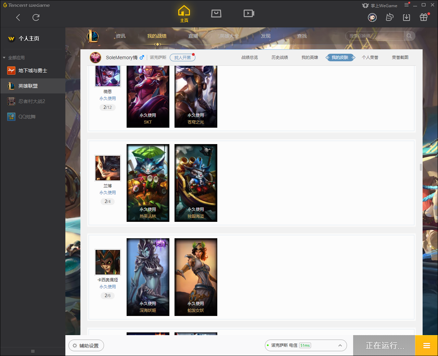The image size is (438, 356).
Task: Click the skin list scrollbar thumb
Action: click(x=421, y=167)
